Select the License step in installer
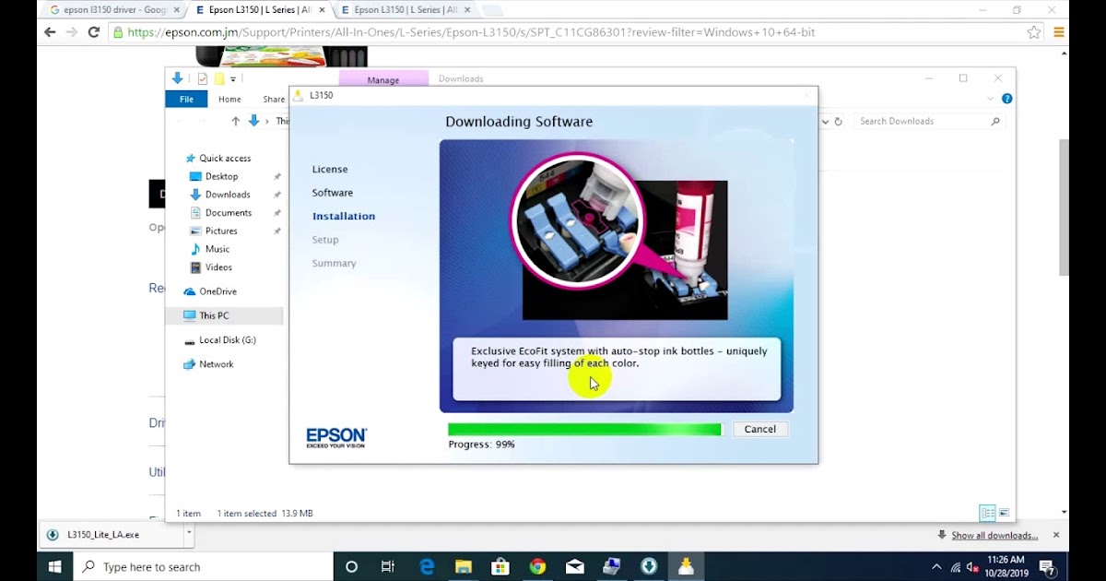The image size is (1106, 581). 330,170
